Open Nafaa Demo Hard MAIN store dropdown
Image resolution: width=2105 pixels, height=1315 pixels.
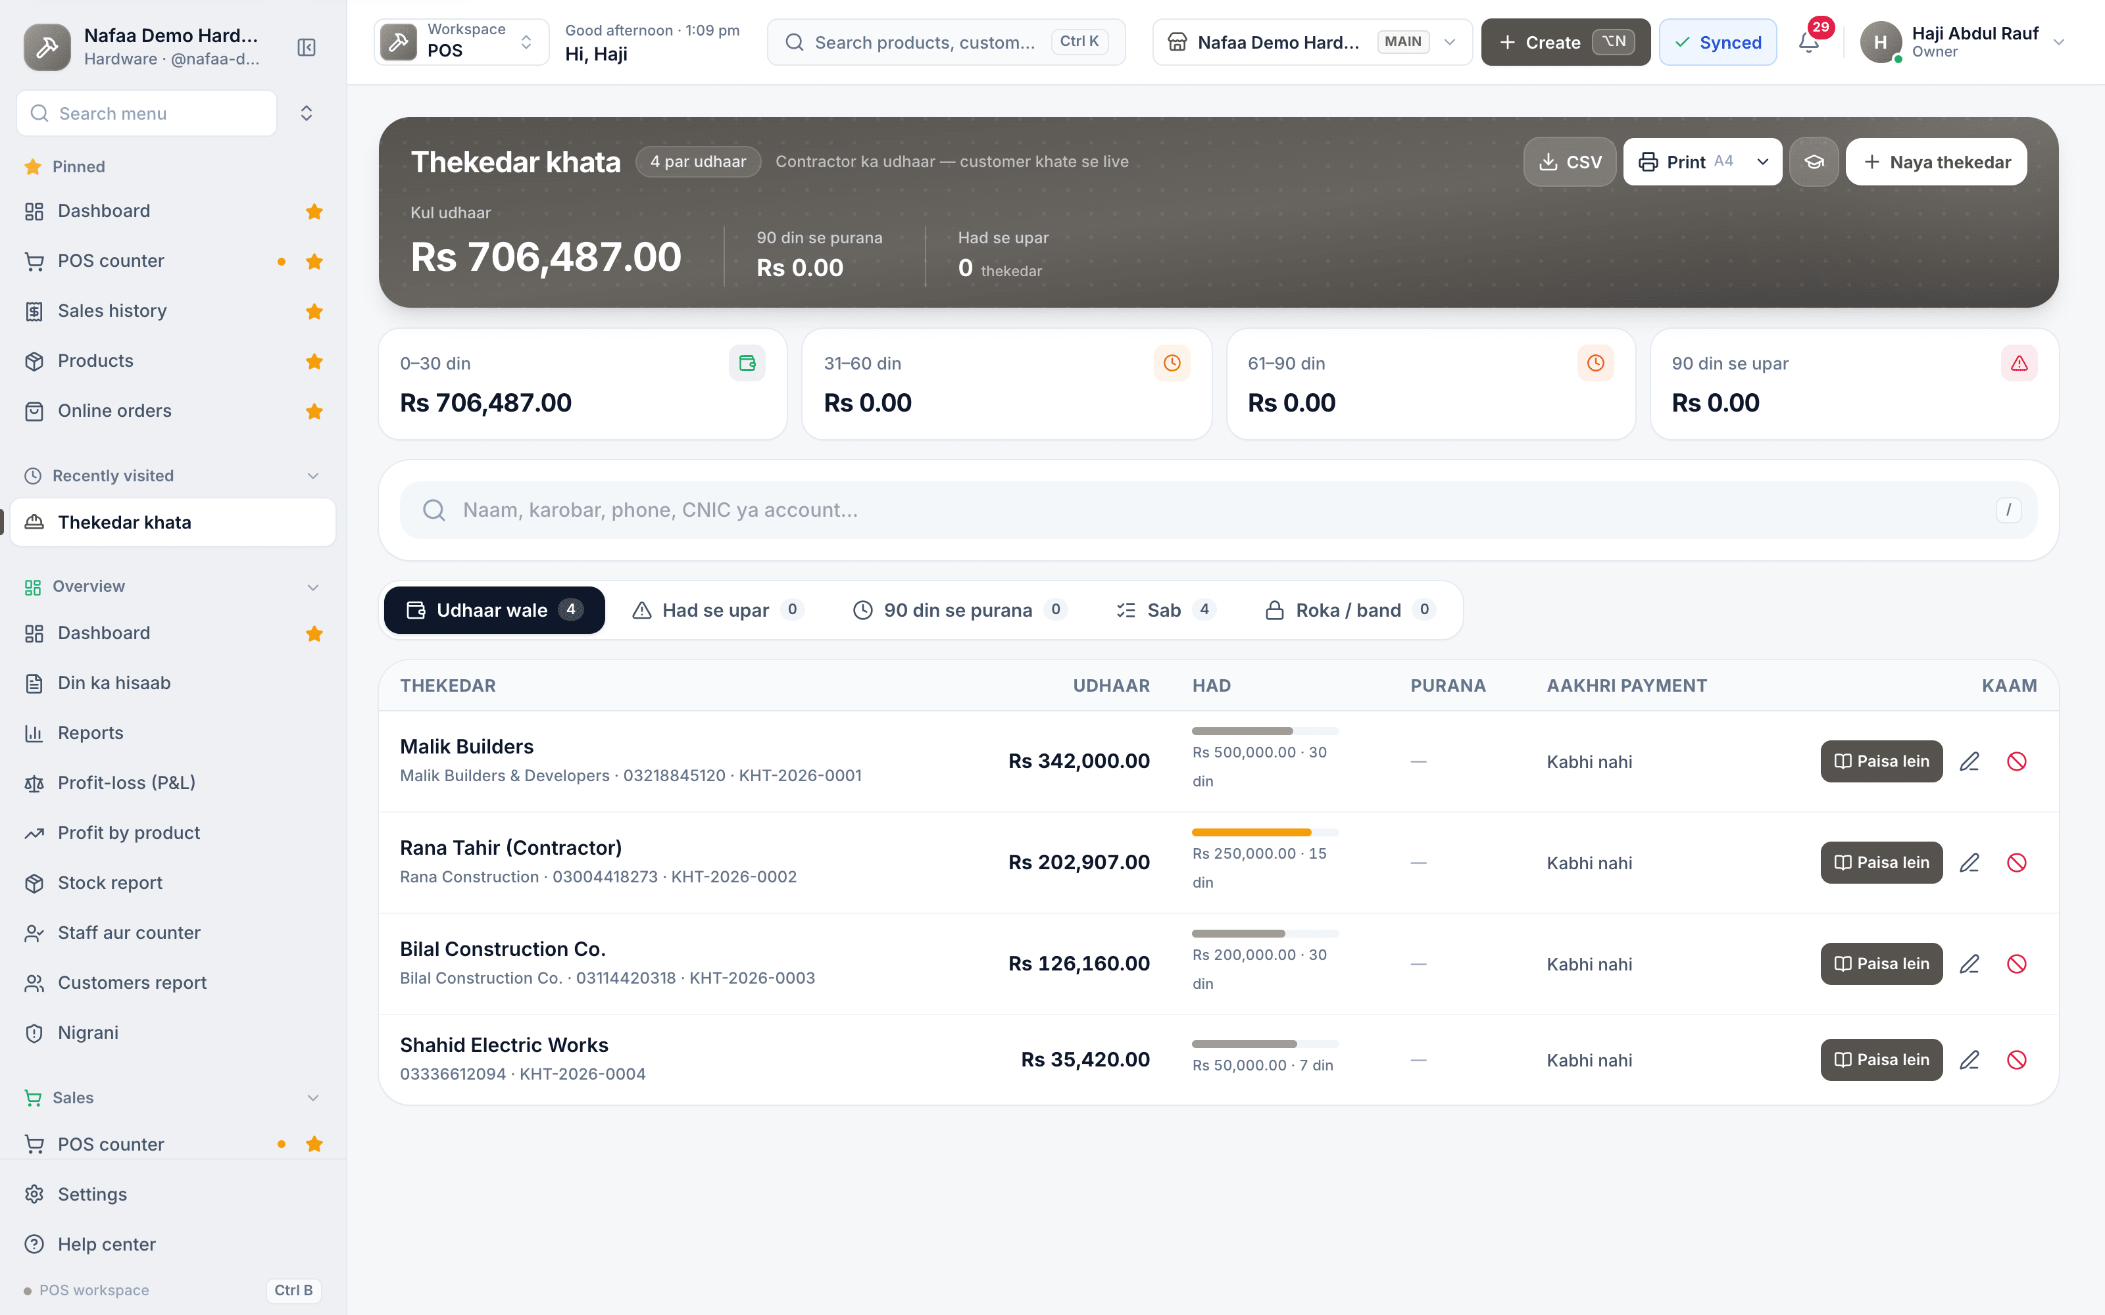pyautogui.click(x=1312, y=41)
